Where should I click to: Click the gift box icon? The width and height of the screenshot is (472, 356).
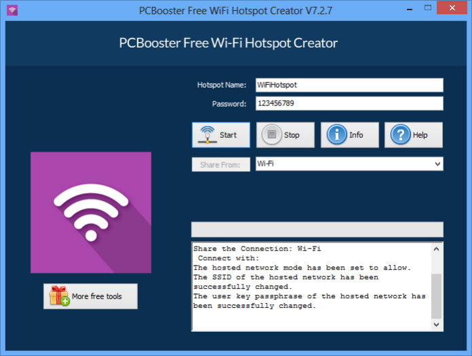pos(59,296)
